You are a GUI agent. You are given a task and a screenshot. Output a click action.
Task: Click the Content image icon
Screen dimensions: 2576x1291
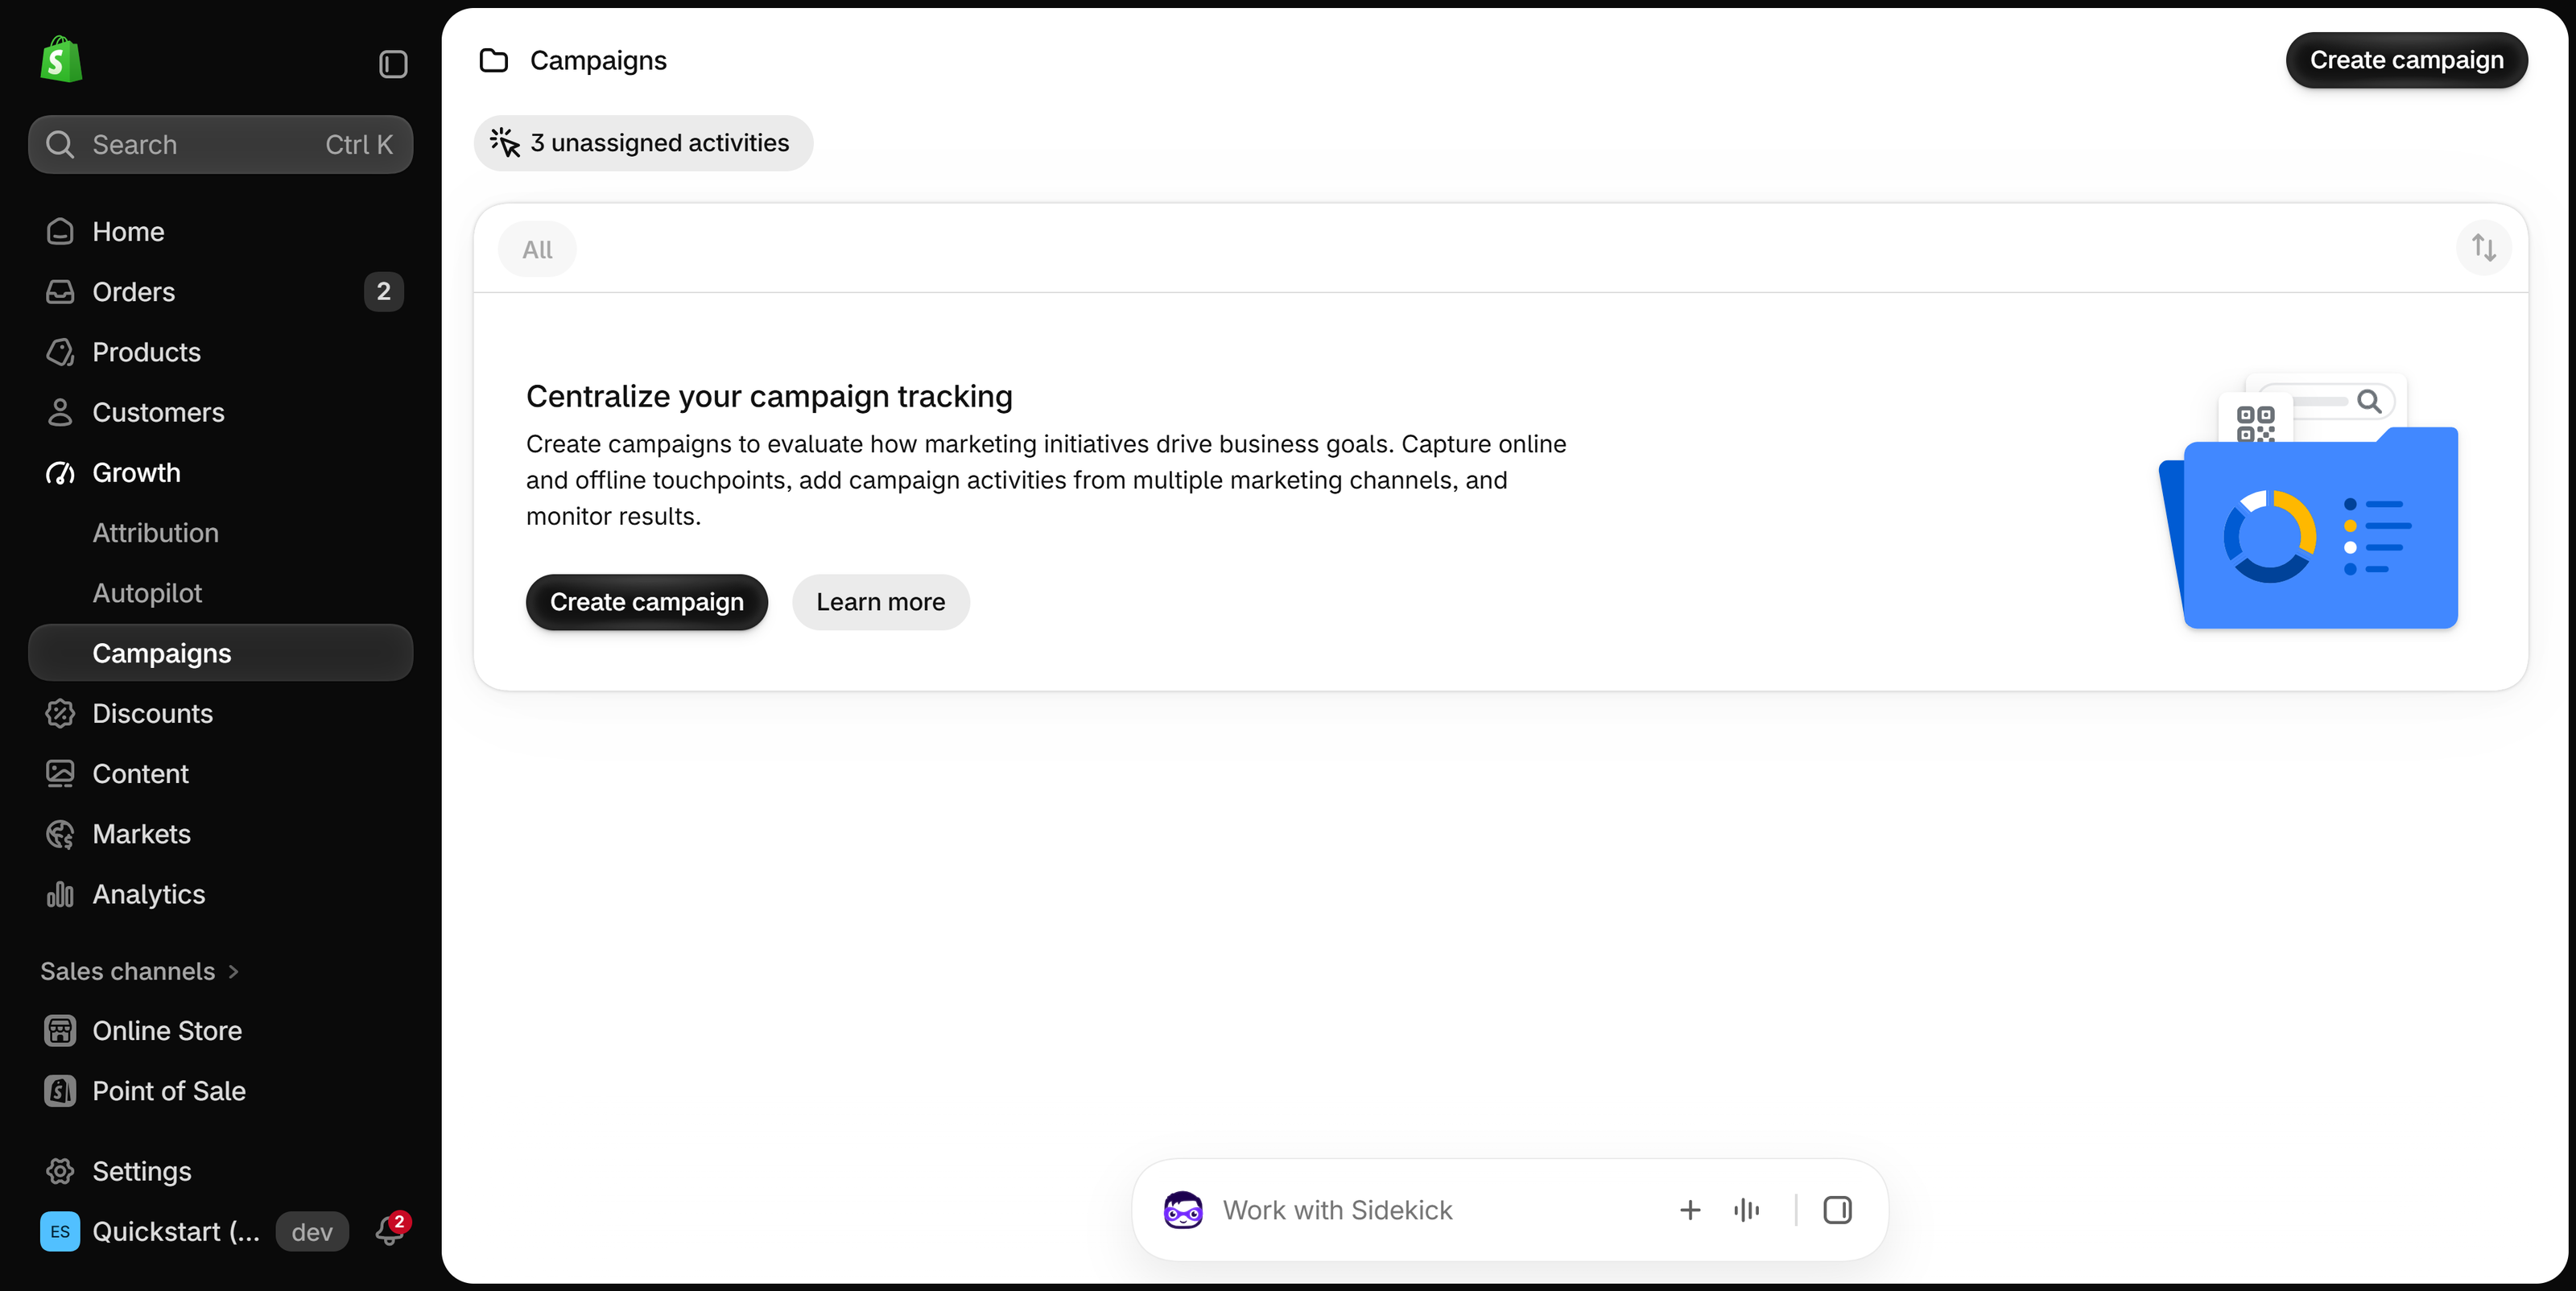tap(60, 774)
